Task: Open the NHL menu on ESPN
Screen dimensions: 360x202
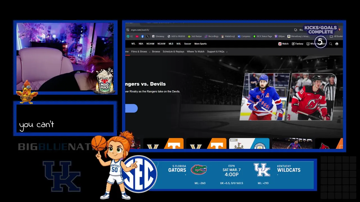Action: pyautogui.click(x=179, y=44)
